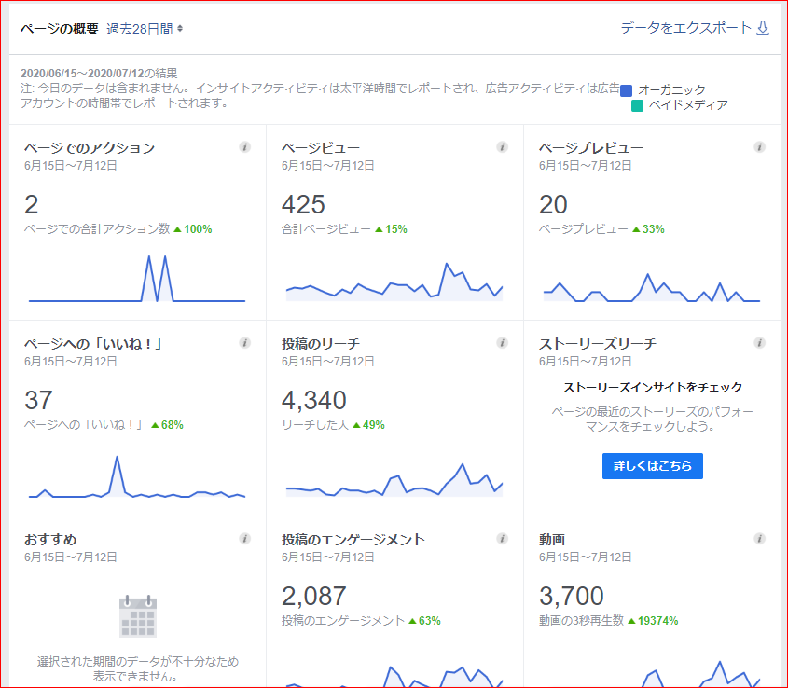Click the 投稿のリーチ line chart
This screenshot has height=688, width=788.
pyautogui.click(x=394, y=480)
